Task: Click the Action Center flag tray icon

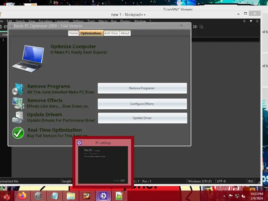Action: [231, 196]
